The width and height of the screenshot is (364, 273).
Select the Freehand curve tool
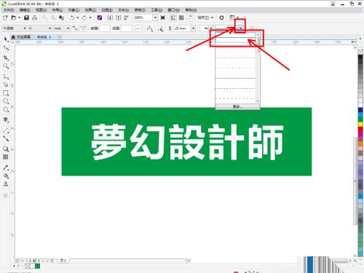[x=6, y=76]
